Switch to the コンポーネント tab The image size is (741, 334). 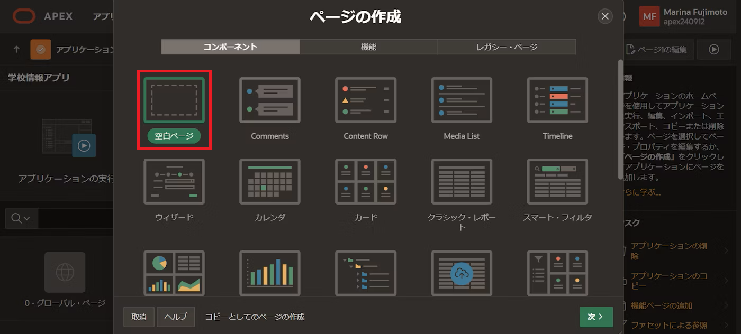[230, 47]
